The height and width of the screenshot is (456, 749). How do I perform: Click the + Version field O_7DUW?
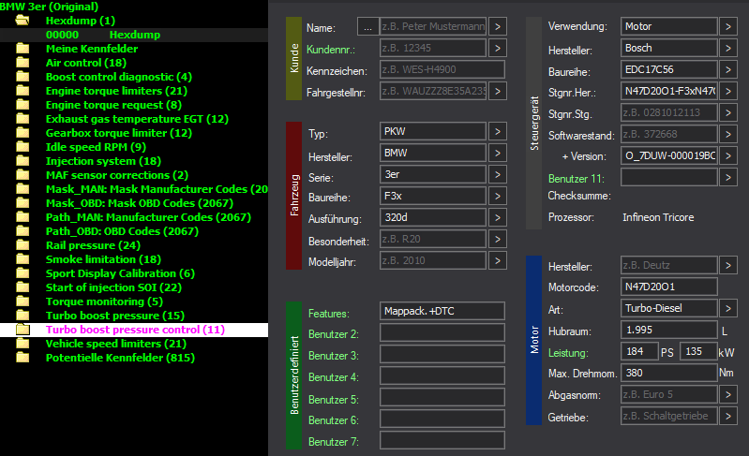(x=668, y=156)
